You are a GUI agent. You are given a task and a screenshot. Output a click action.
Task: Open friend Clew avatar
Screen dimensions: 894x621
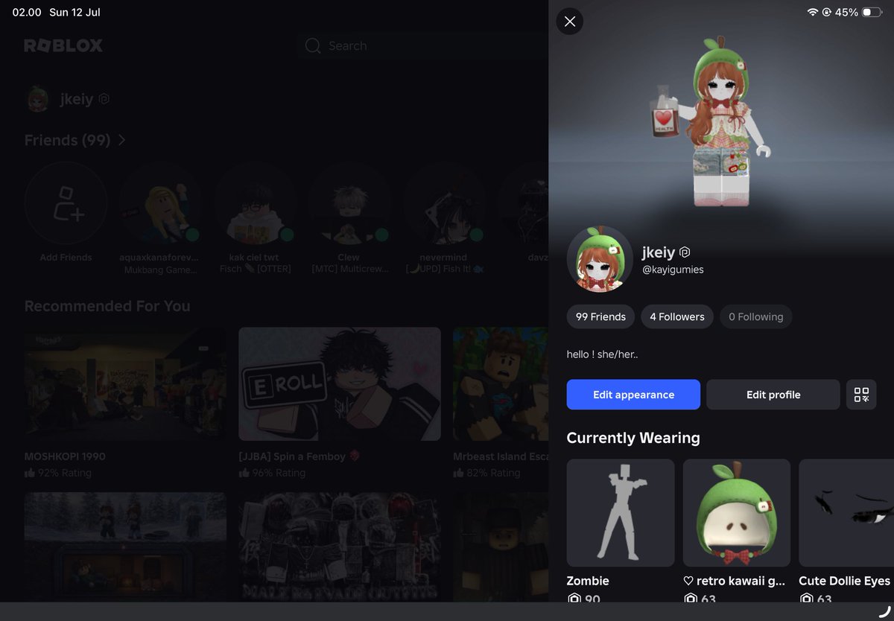coord(349,203)
